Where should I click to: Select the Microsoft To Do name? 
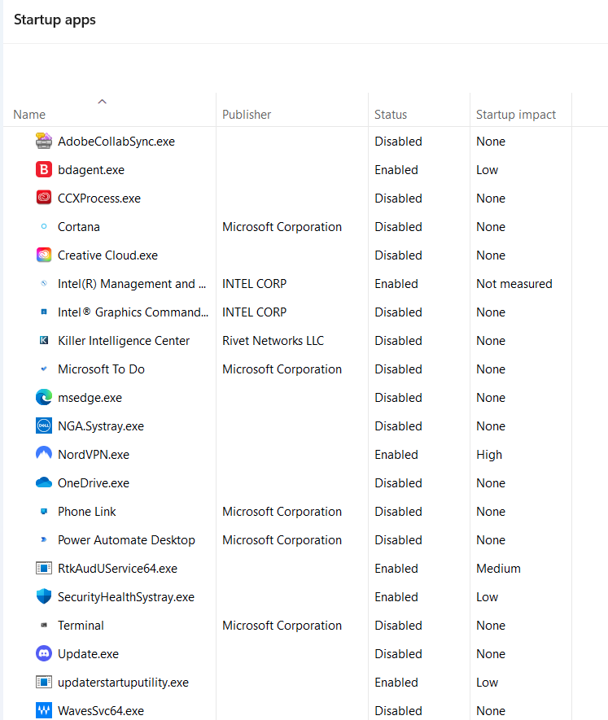[101, 369]
